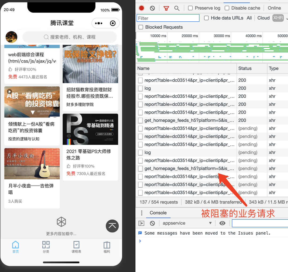Open A股看病吃药 course thumbnail

pos(32,102)
